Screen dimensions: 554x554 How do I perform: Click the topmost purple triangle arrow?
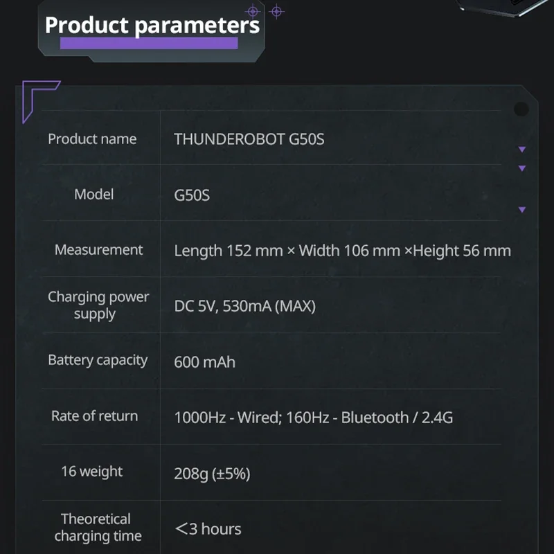click(522, 149)
